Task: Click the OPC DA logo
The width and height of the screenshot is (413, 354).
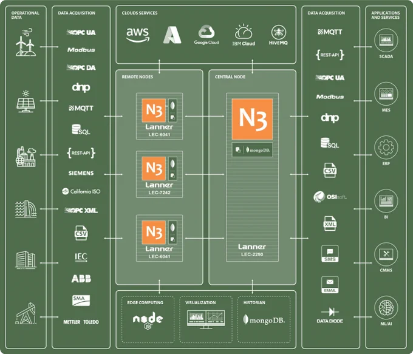Action: 81,67
